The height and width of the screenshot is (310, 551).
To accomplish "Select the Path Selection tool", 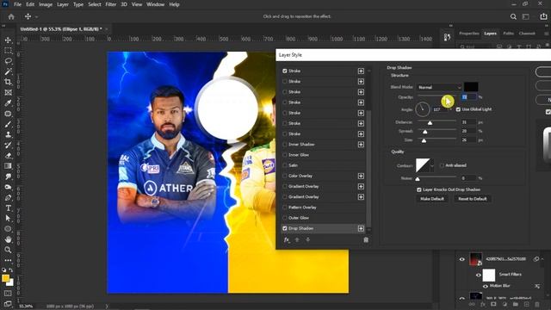I will click(8, 218).
